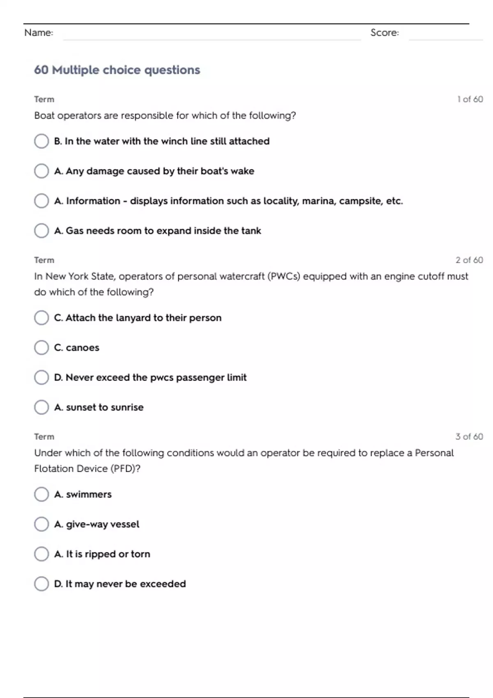The image size is (493, 698).
Task: Pick the 'sunset to sunrise' answer
Action: [x=41, y=407]
